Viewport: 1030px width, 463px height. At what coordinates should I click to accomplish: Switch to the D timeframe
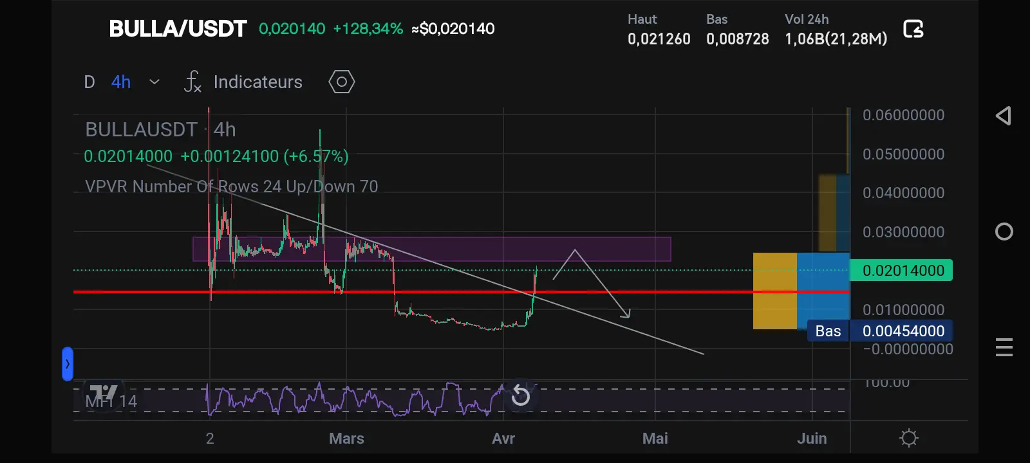(x=89, y=82)
